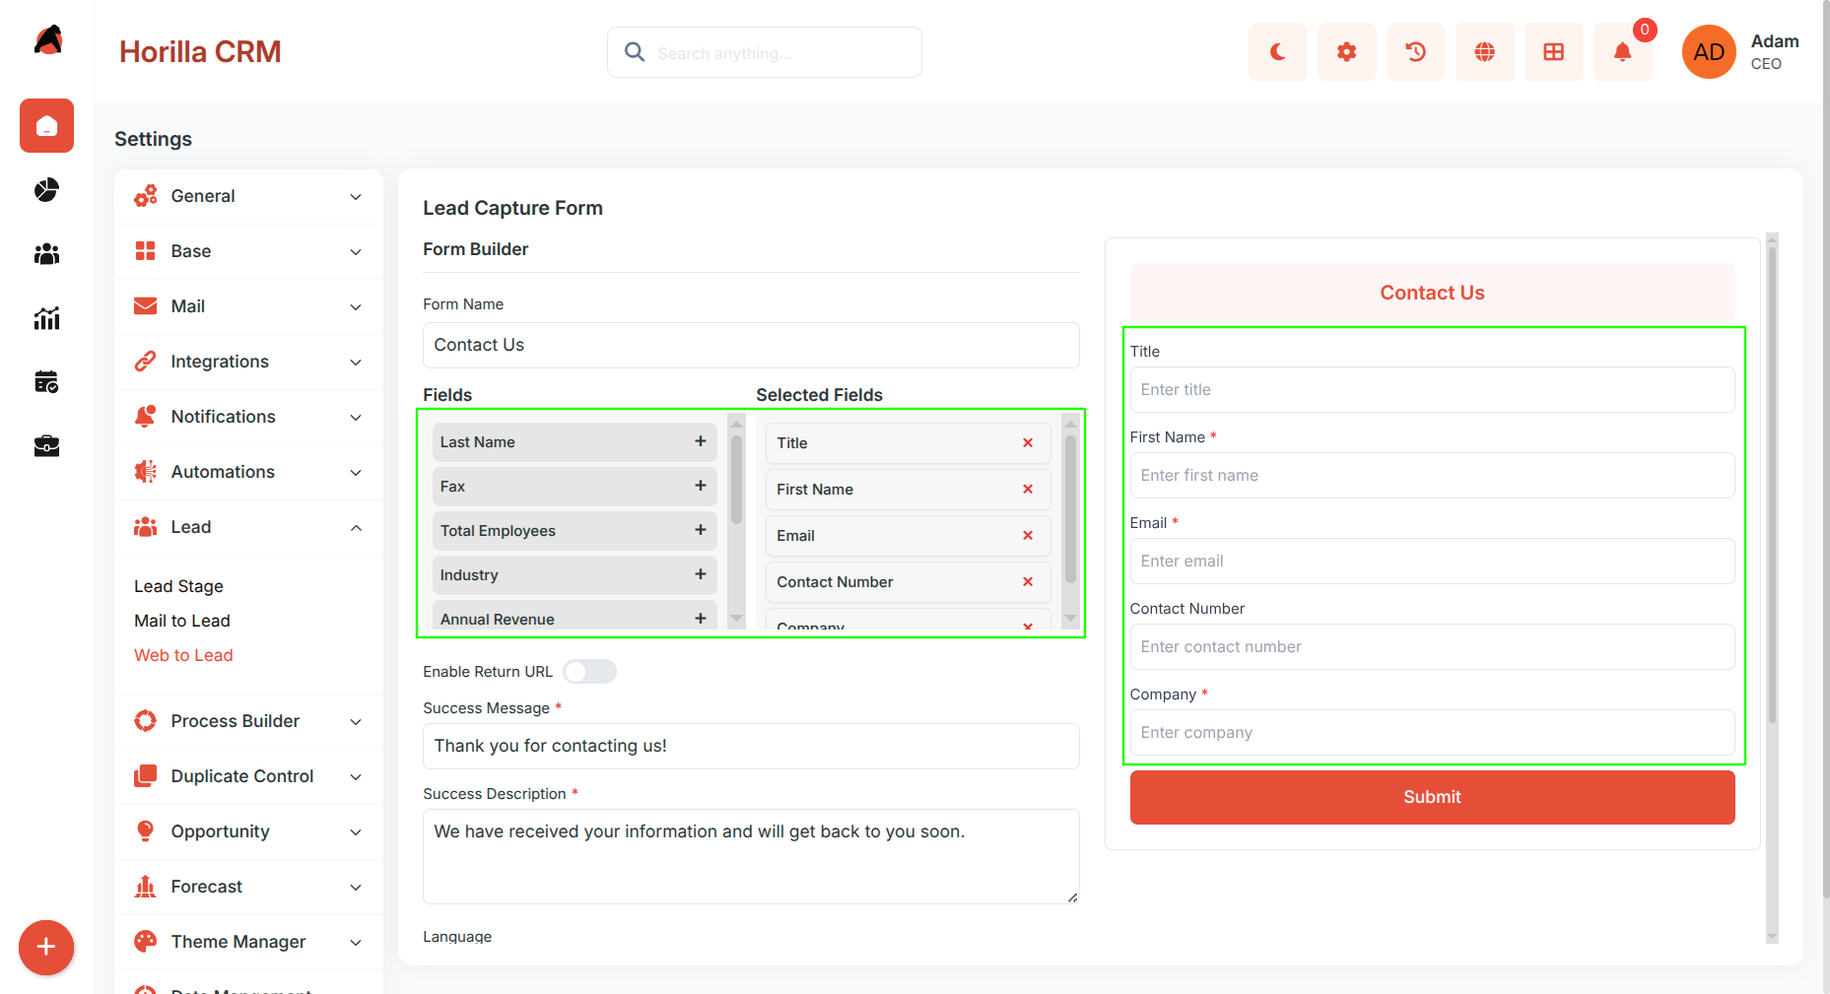Image resolution: width=1830 pixels, height=994 pixels.
Task: Edit the Form Name input
Action: 751,345
